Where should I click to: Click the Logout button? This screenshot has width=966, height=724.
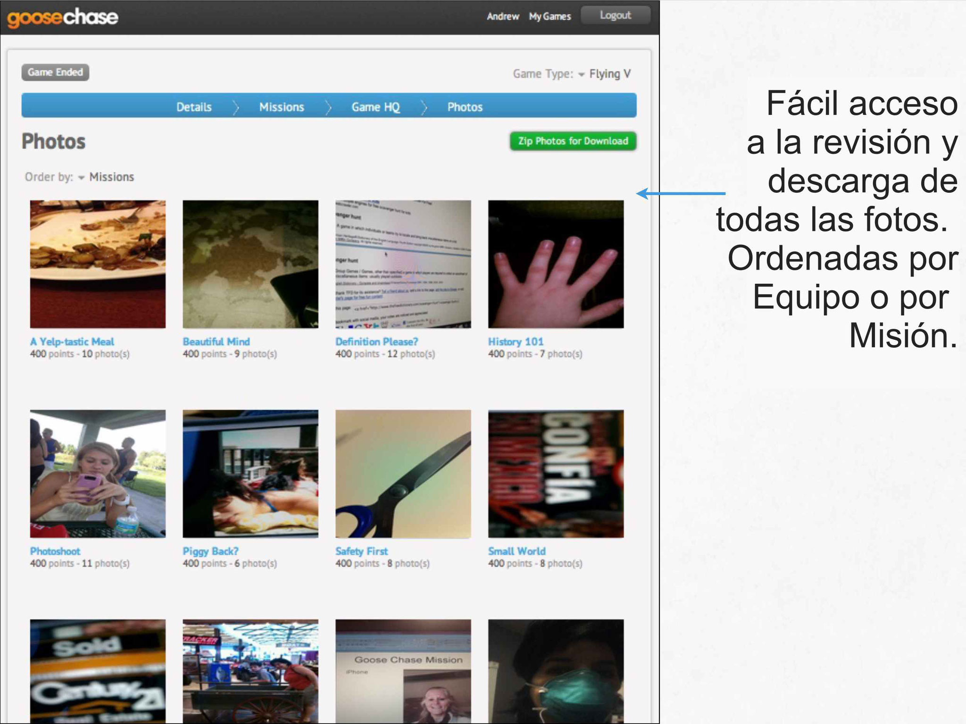pos(615,15)
